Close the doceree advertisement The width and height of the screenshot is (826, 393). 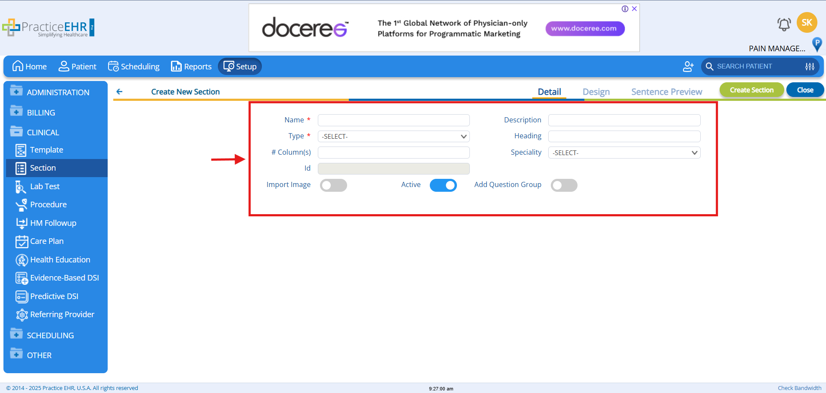point(634,9)
